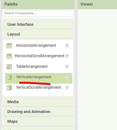The width and height of the screenshot is (117, 130).
Task: Click the VerticalScrollArrangement component icon
Action: tap(9, 88)
